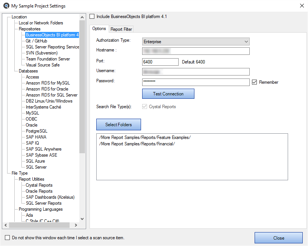The height and width of the screenshot is (246, 308).
Task: Switch to the Options tab
Action: click(x=99, y=29)
